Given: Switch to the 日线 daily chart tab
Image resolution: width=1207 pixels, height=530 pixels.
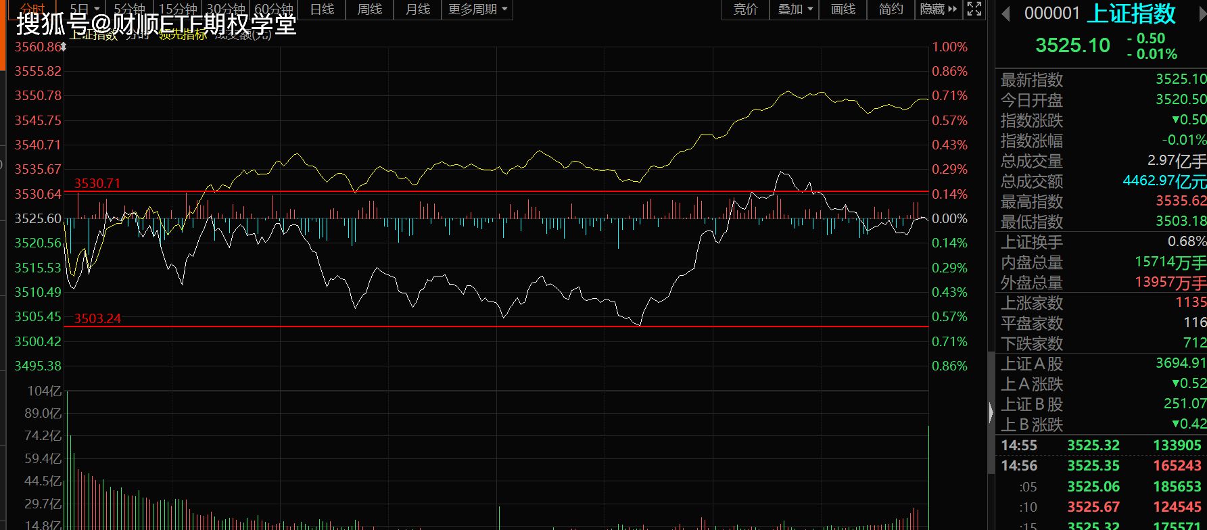Looking at the screenshot, I should coord(322,9).
